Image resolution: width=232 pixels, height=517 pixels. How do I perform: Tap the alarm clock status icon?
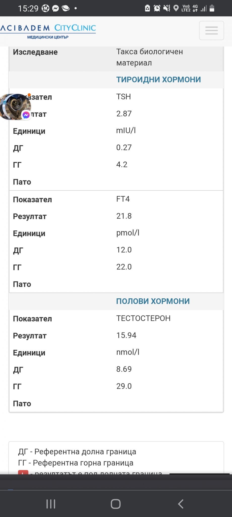point(157,8)
